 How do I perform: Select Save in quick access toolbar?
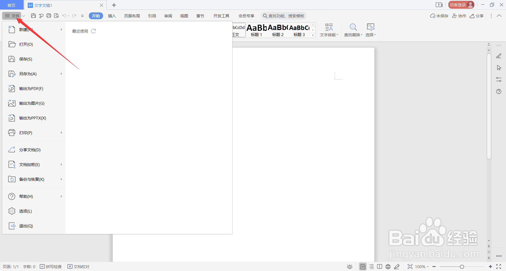pos(33,16)
